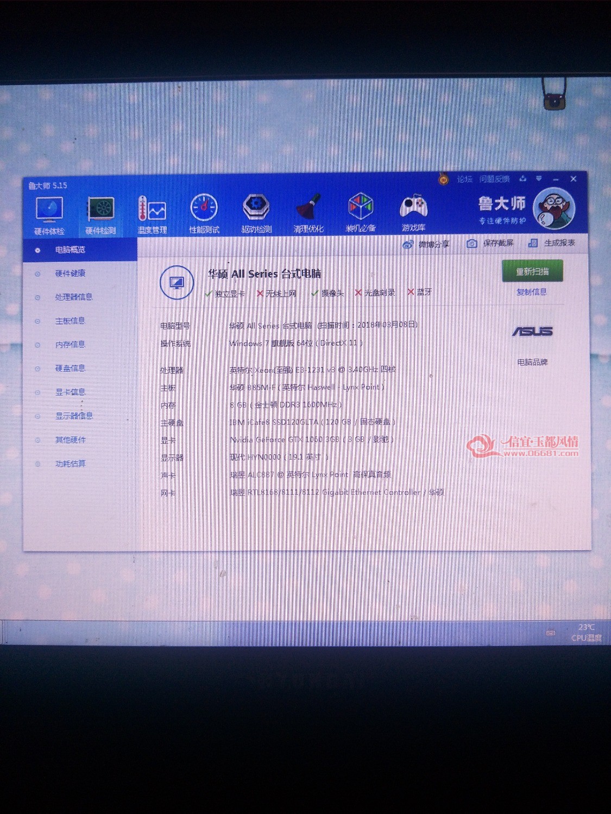Open 内存信息 sidebar item
This screenshot has height=814, width=611.
pos(70,345)
